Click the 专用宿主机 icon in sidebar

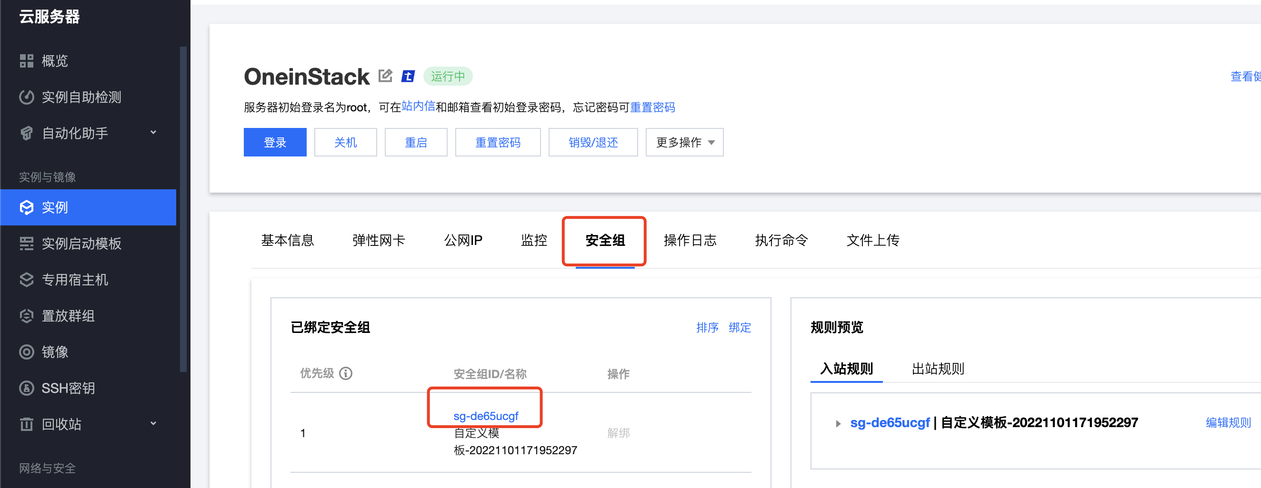(x=27, y=280)
